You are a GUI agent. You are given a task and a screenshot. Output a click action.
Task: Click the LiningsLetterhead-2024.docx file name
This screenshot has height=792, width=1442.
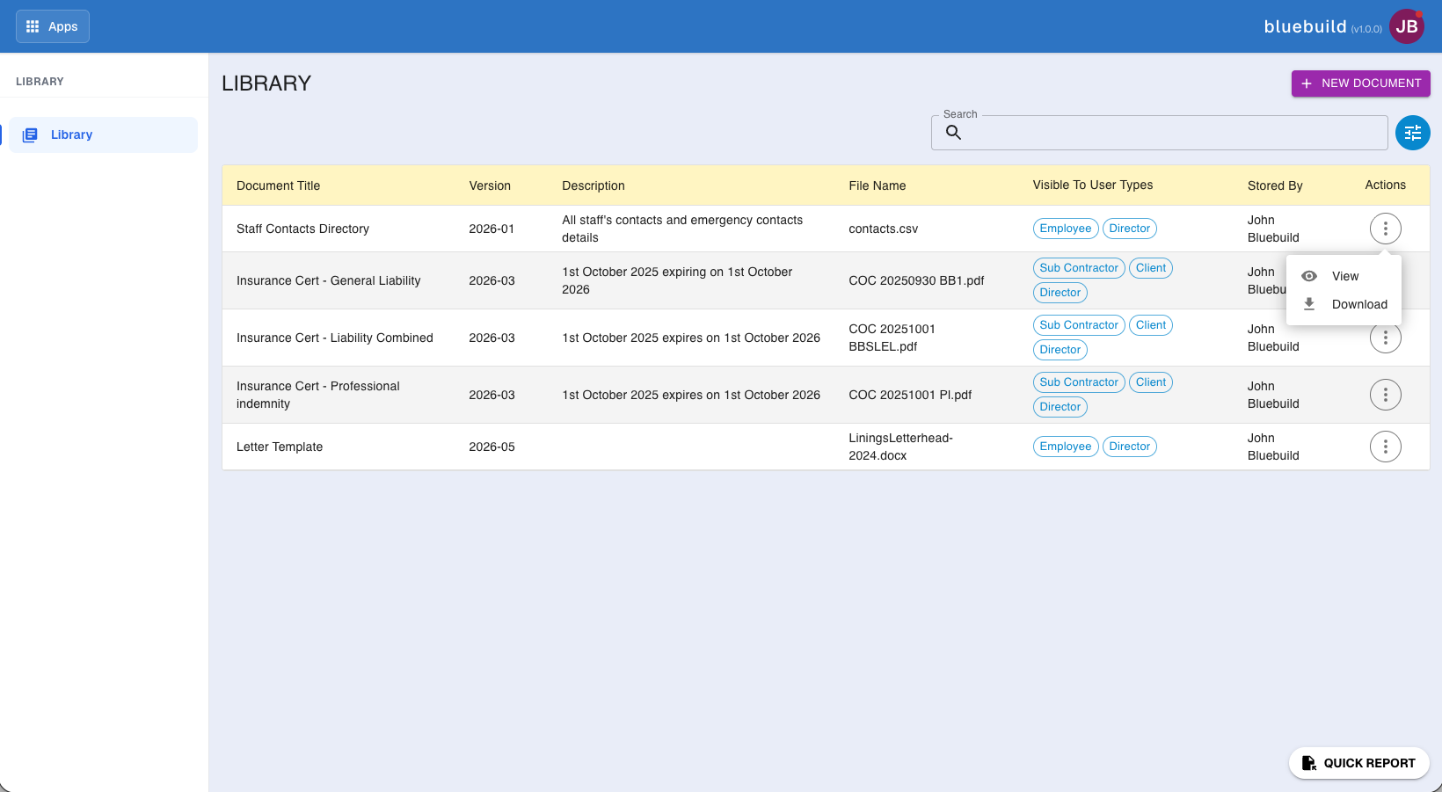tap(900, 447)
